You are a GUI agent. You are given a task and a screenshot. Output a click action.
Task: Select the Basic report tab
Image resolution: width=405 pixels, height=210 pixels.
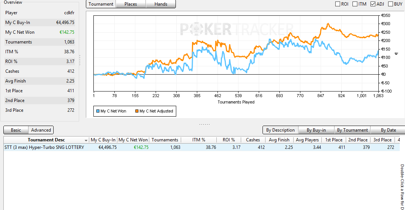(x=16, y=130)
